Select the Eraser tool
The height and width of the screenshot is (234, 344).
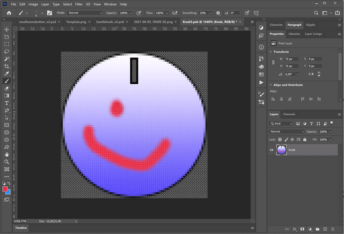(x=7, y=88)
